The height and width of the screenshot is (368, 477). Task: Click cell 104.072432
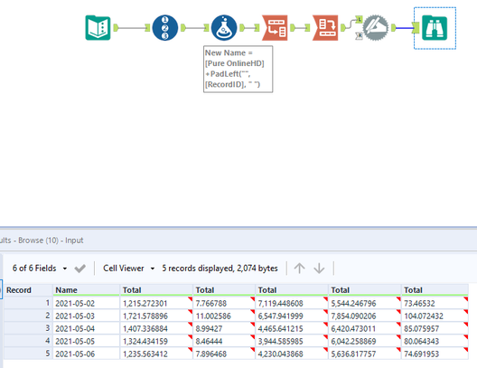click(x=435, y=316)
